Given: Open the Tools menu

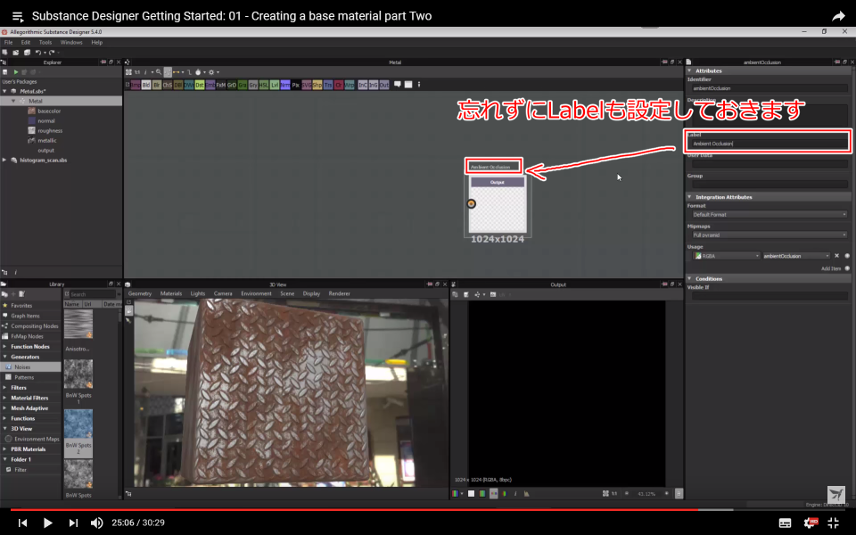Looking at the screenshot, I should (x=45, y=42).
